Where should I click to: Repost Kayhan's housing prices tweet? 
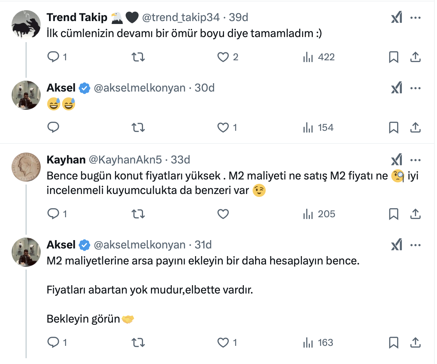[138, 214]
